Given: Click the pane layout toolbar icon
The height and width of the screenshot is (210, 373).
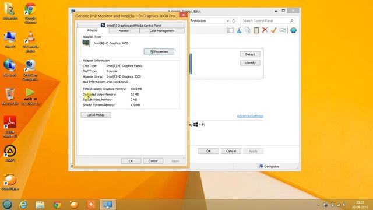Looking at the screenshot, I should click(x=230, y=30).
